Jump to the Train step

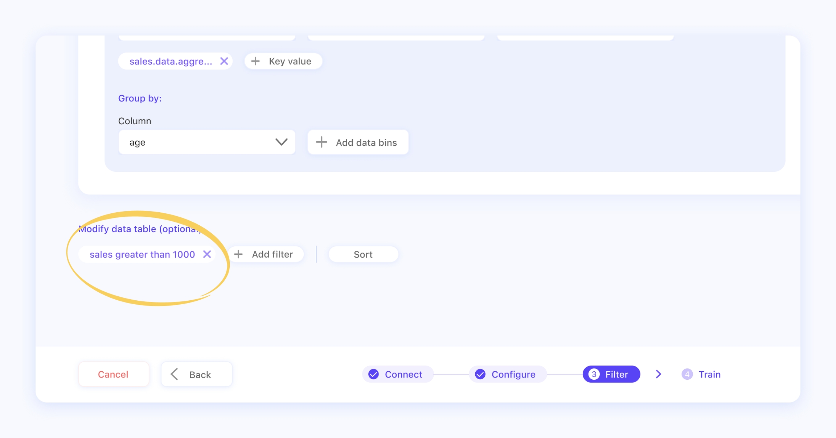(x=709, y=374)
